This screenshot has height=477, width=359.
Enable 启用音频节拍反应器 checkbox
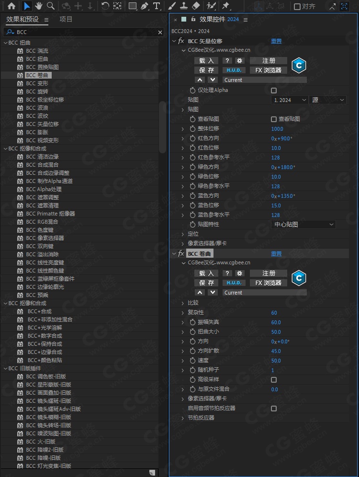pyautogui.click(x=274, y=409)
